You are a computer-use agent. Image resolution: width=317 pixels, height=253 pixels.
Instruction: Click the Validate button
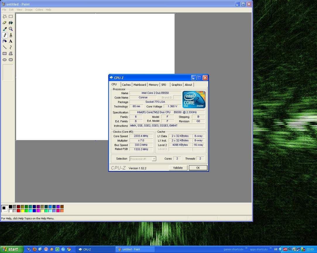click(x=178, y=168)
